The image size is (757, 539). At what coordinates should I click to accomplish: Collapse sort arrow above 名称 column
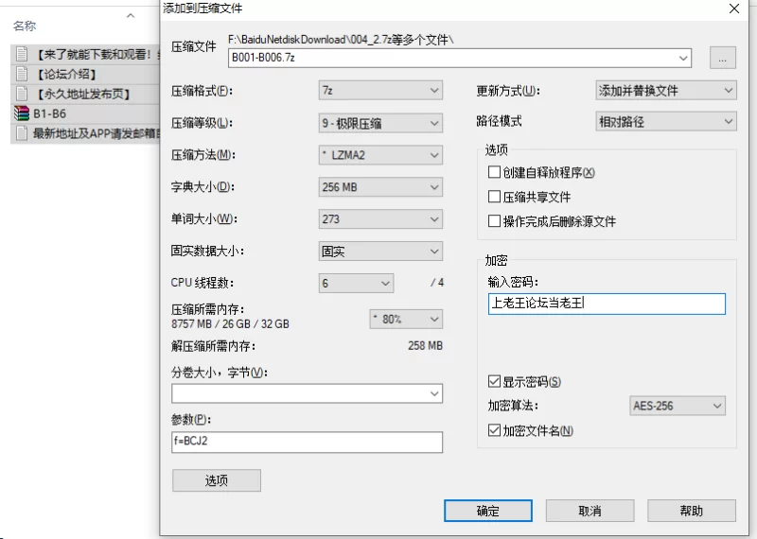pos(131,16)
